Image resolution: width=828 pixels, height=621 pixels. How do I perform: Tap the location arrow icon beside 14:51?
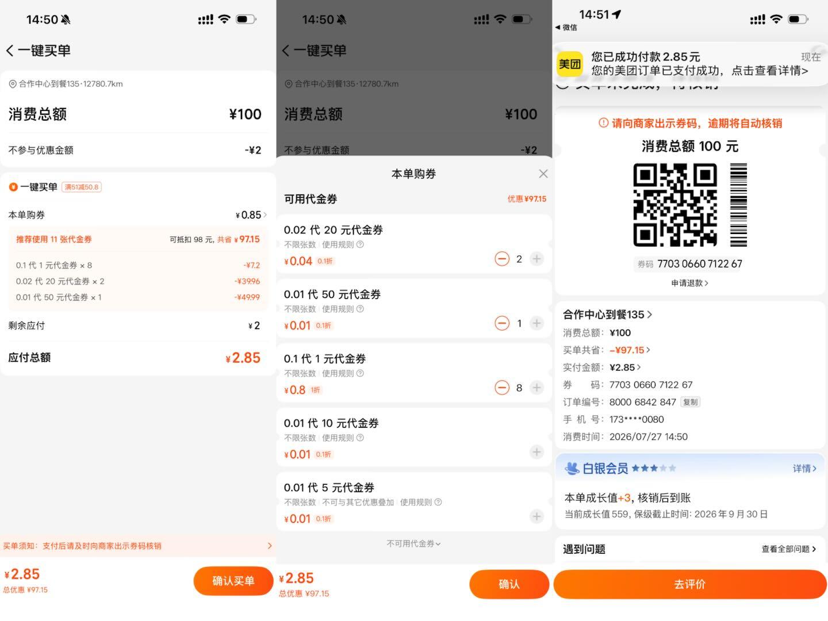(x=616, y=14)
